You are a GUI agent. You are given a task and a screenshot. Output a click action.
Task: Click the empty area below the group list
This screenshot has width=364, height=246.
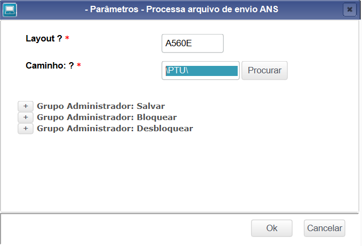181,170
